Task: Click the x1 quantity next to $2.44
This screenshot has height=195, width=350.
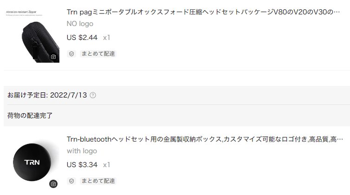Action: pyautogui.click(x=106, y=38)
